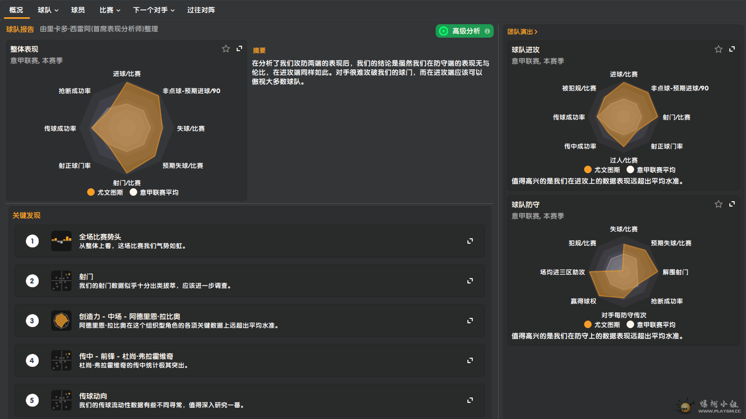This screenshot has height=419, width=746.
Task: Click the 关键发现 heading
Action: click(26, 216)
